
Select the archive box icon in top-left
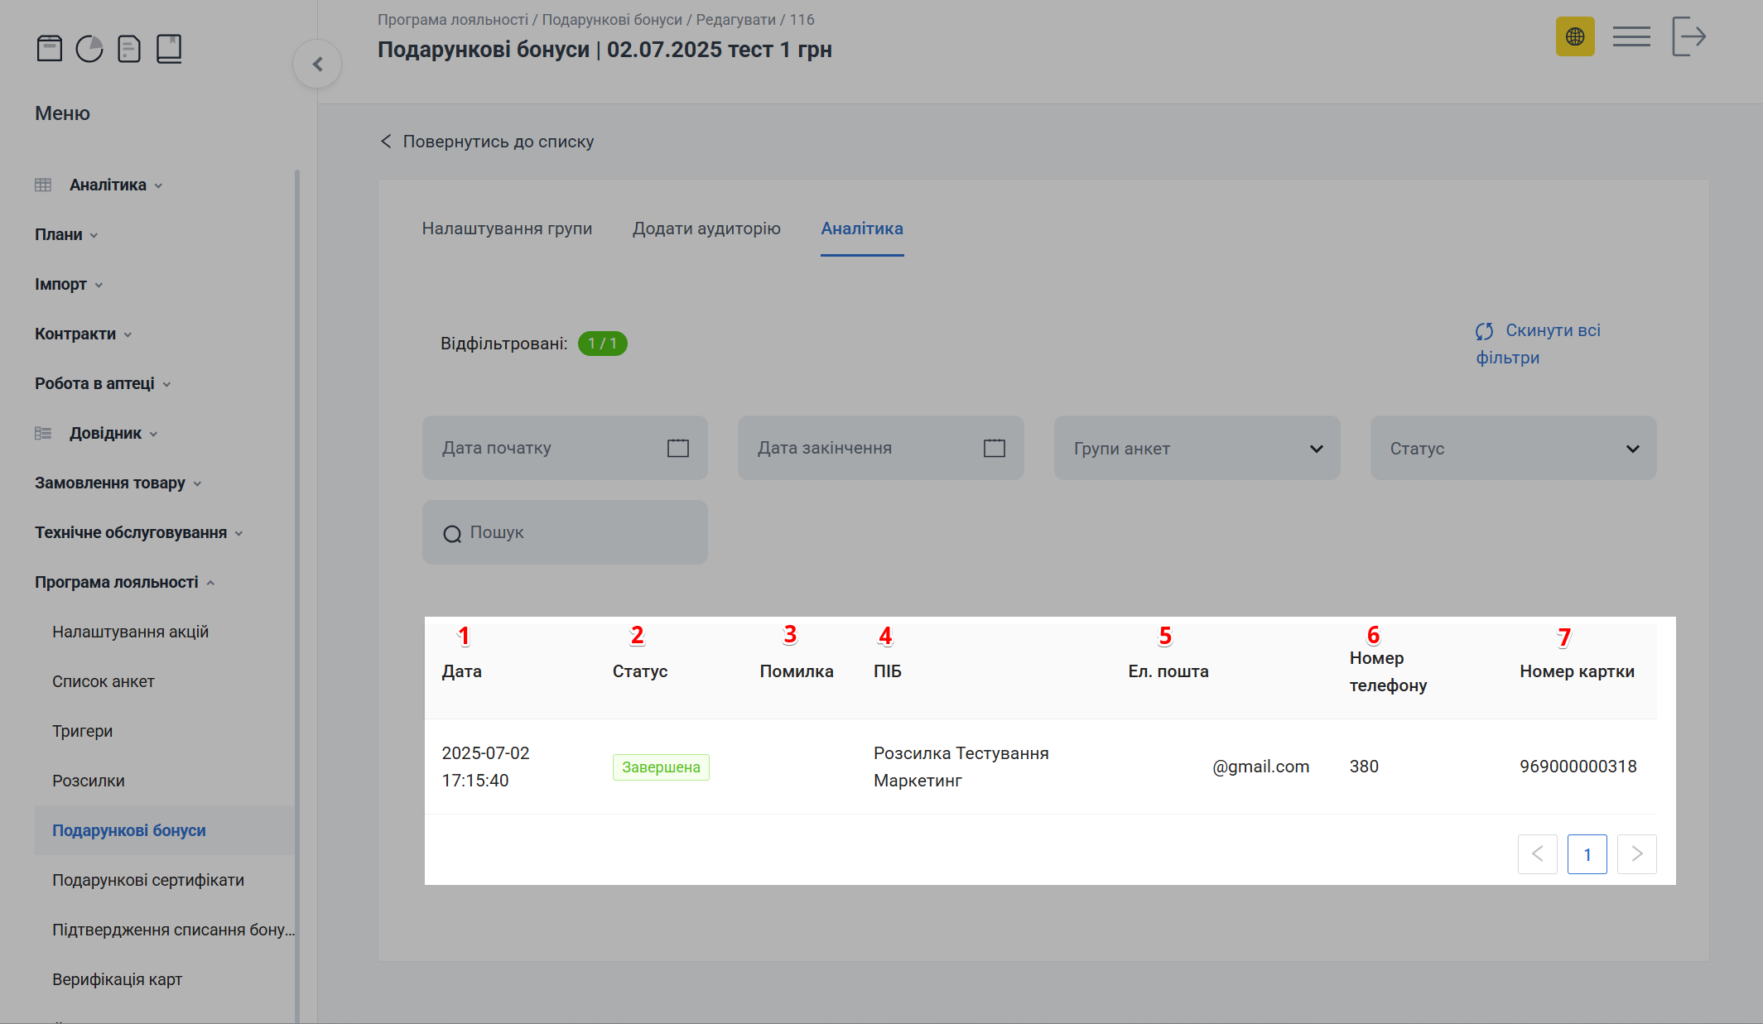coord(49,47)
